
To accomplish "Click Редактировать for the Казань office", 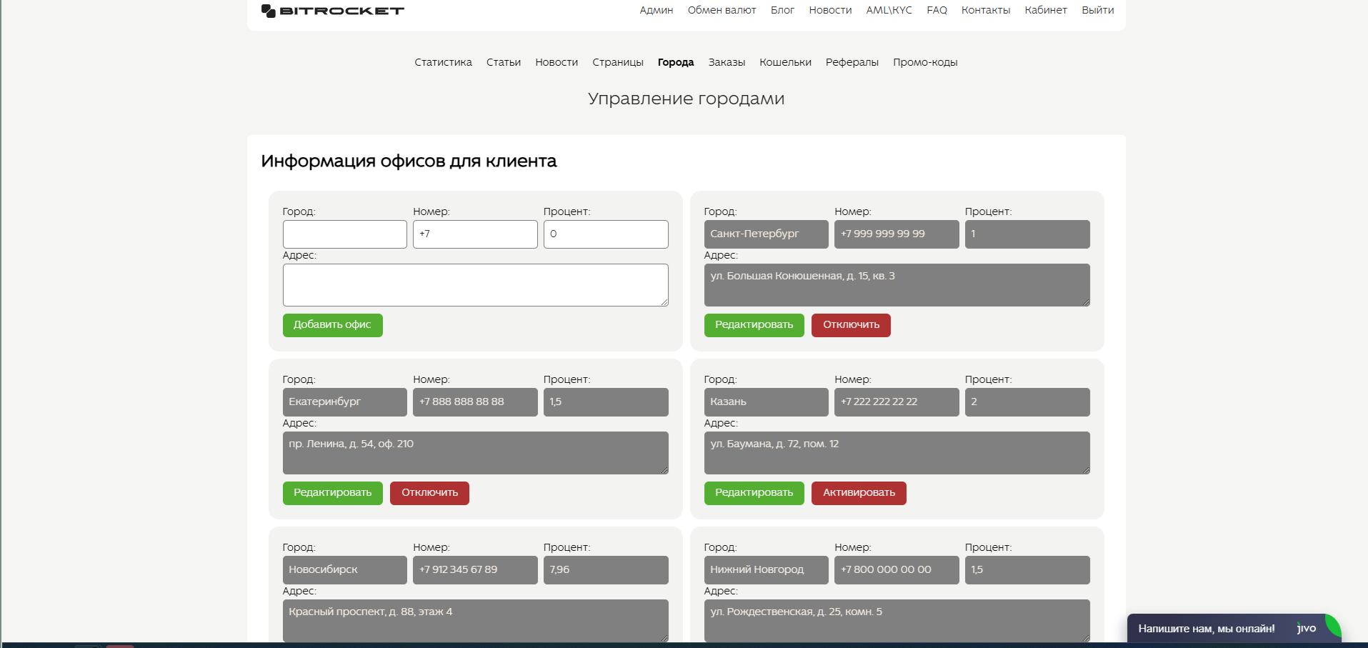I will tap(754, 493).
